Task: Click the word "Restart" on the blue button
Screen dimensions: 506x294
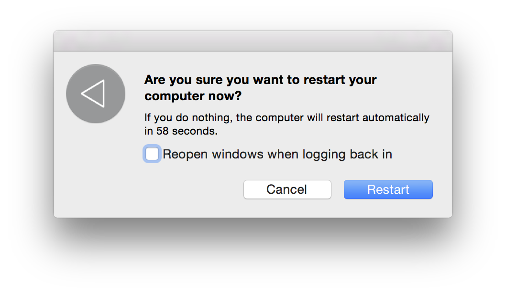Action: click(388, 189)
